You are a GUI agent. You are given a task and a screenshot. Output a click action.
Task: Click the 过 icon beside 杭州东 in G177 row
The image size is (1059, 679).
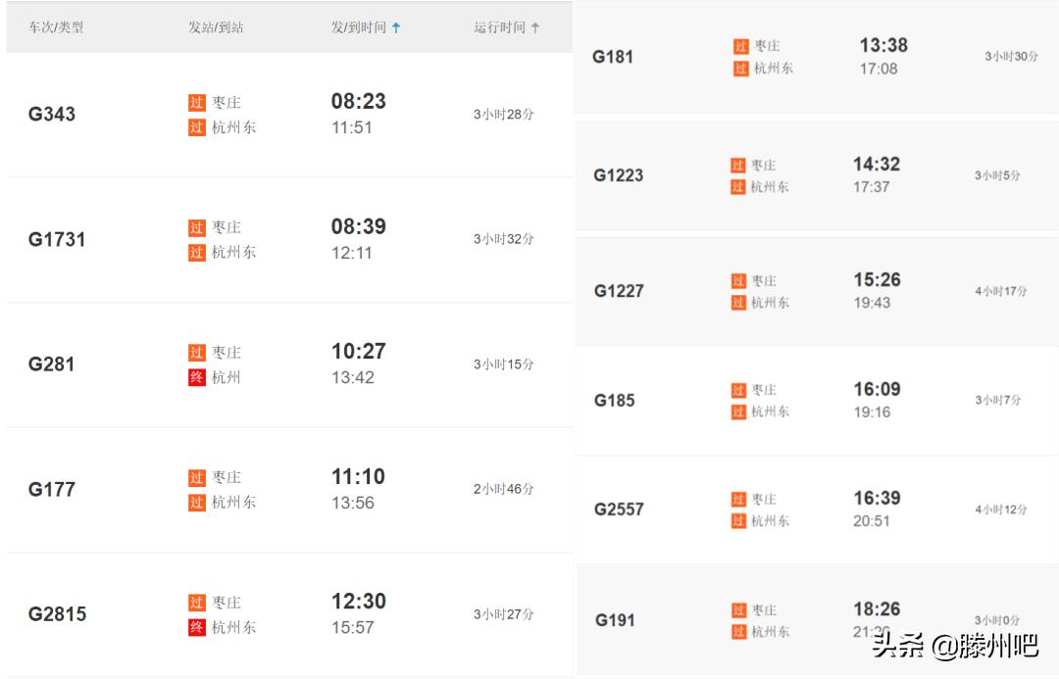tap(196, 503)
